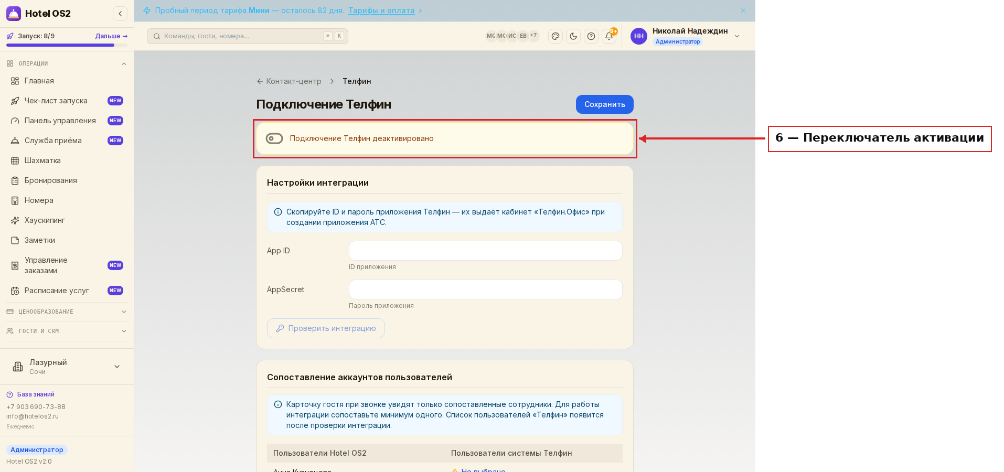Collapse the sidebar with the chevron button
The image size is (1004, 472).
pos(120,14)
